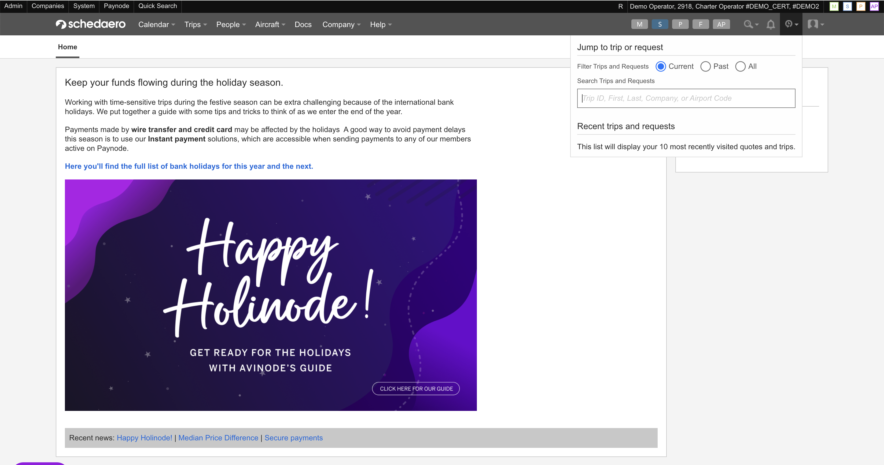This screenshot has width=884, height=465.
Task: Click the green M icon in top bar
Action: click(834, 6)
